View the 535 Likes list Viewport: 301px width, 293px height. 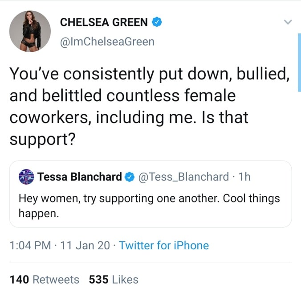coord(114,280)
